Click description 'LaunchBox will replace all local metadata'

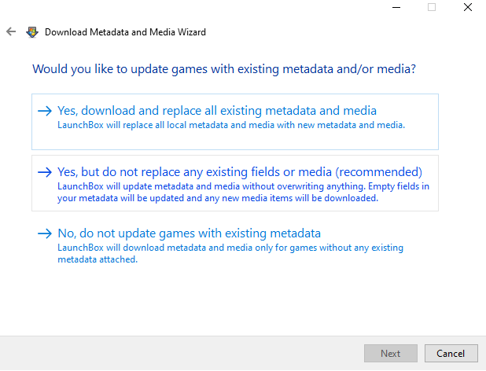(x=231, y=125)
